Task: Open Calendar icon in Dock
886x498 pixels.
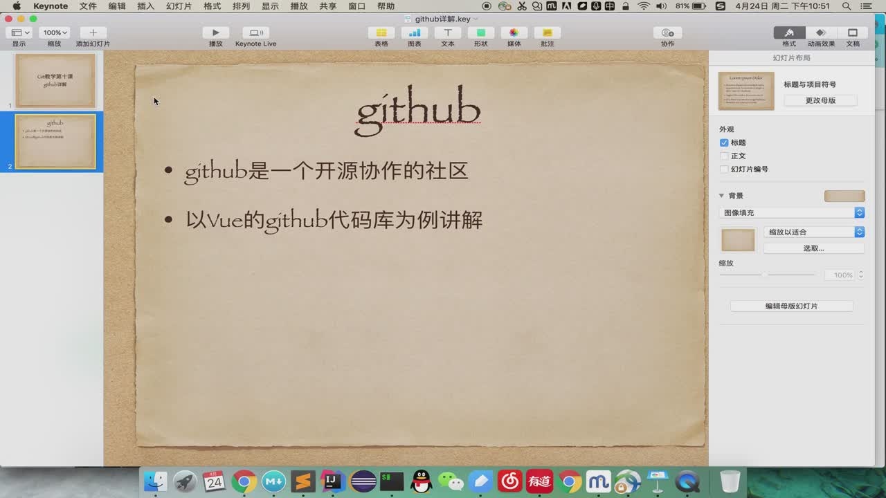Action: [214, 481]
